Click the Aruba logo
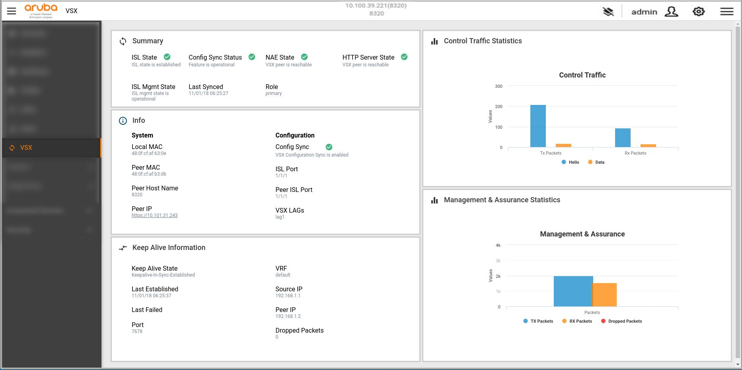The width and height of the screenshot is (742, 370). [x=41, y=11]
